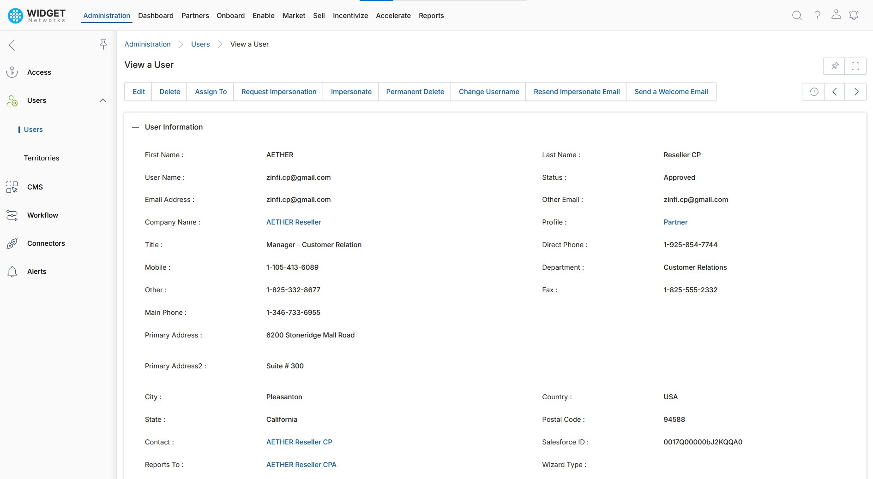Click the Impersonate button
The image size is (873, 479).
coord(351,92)
